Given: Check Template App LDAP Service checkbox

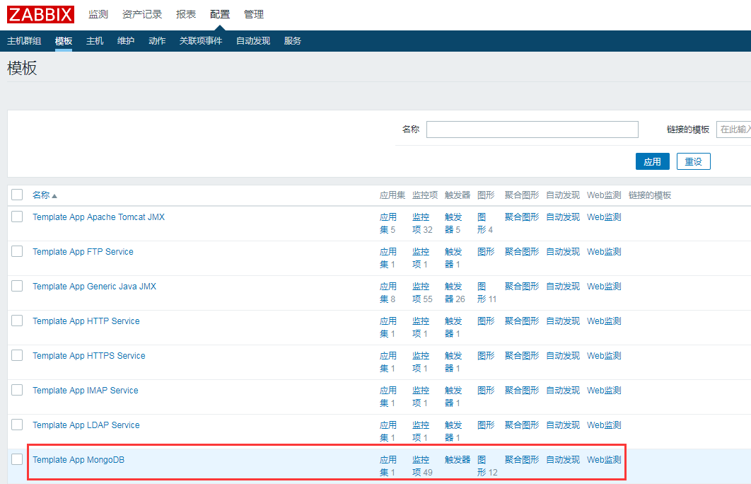Looking at the screenshot, I should (x=17, y=425).
